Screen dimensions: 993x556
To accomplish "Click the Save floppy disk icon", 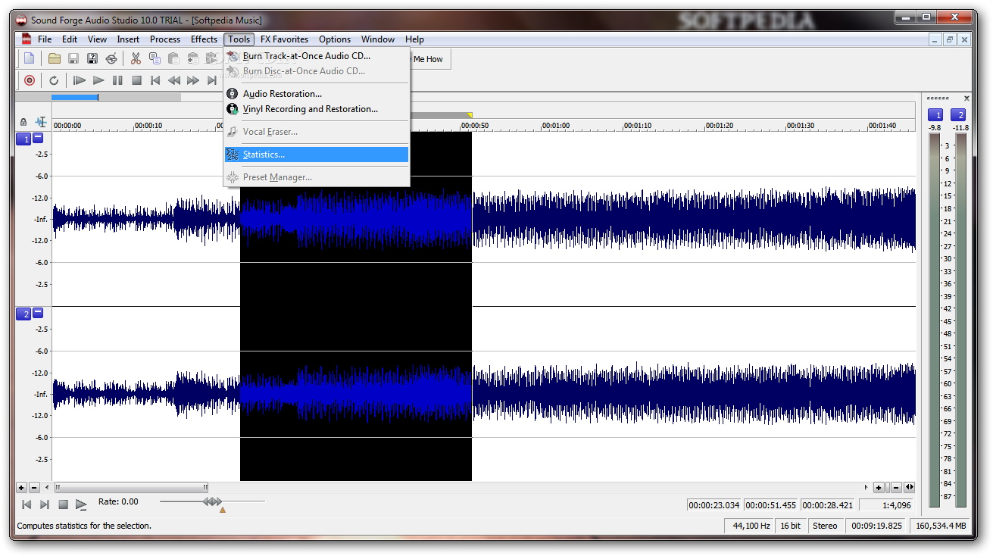I will click(73, 58).
